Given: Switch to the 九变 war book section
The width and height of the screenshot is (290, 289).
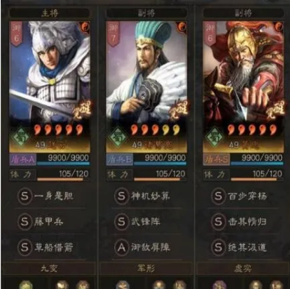Looking at the screenshot, I should 49,268.
